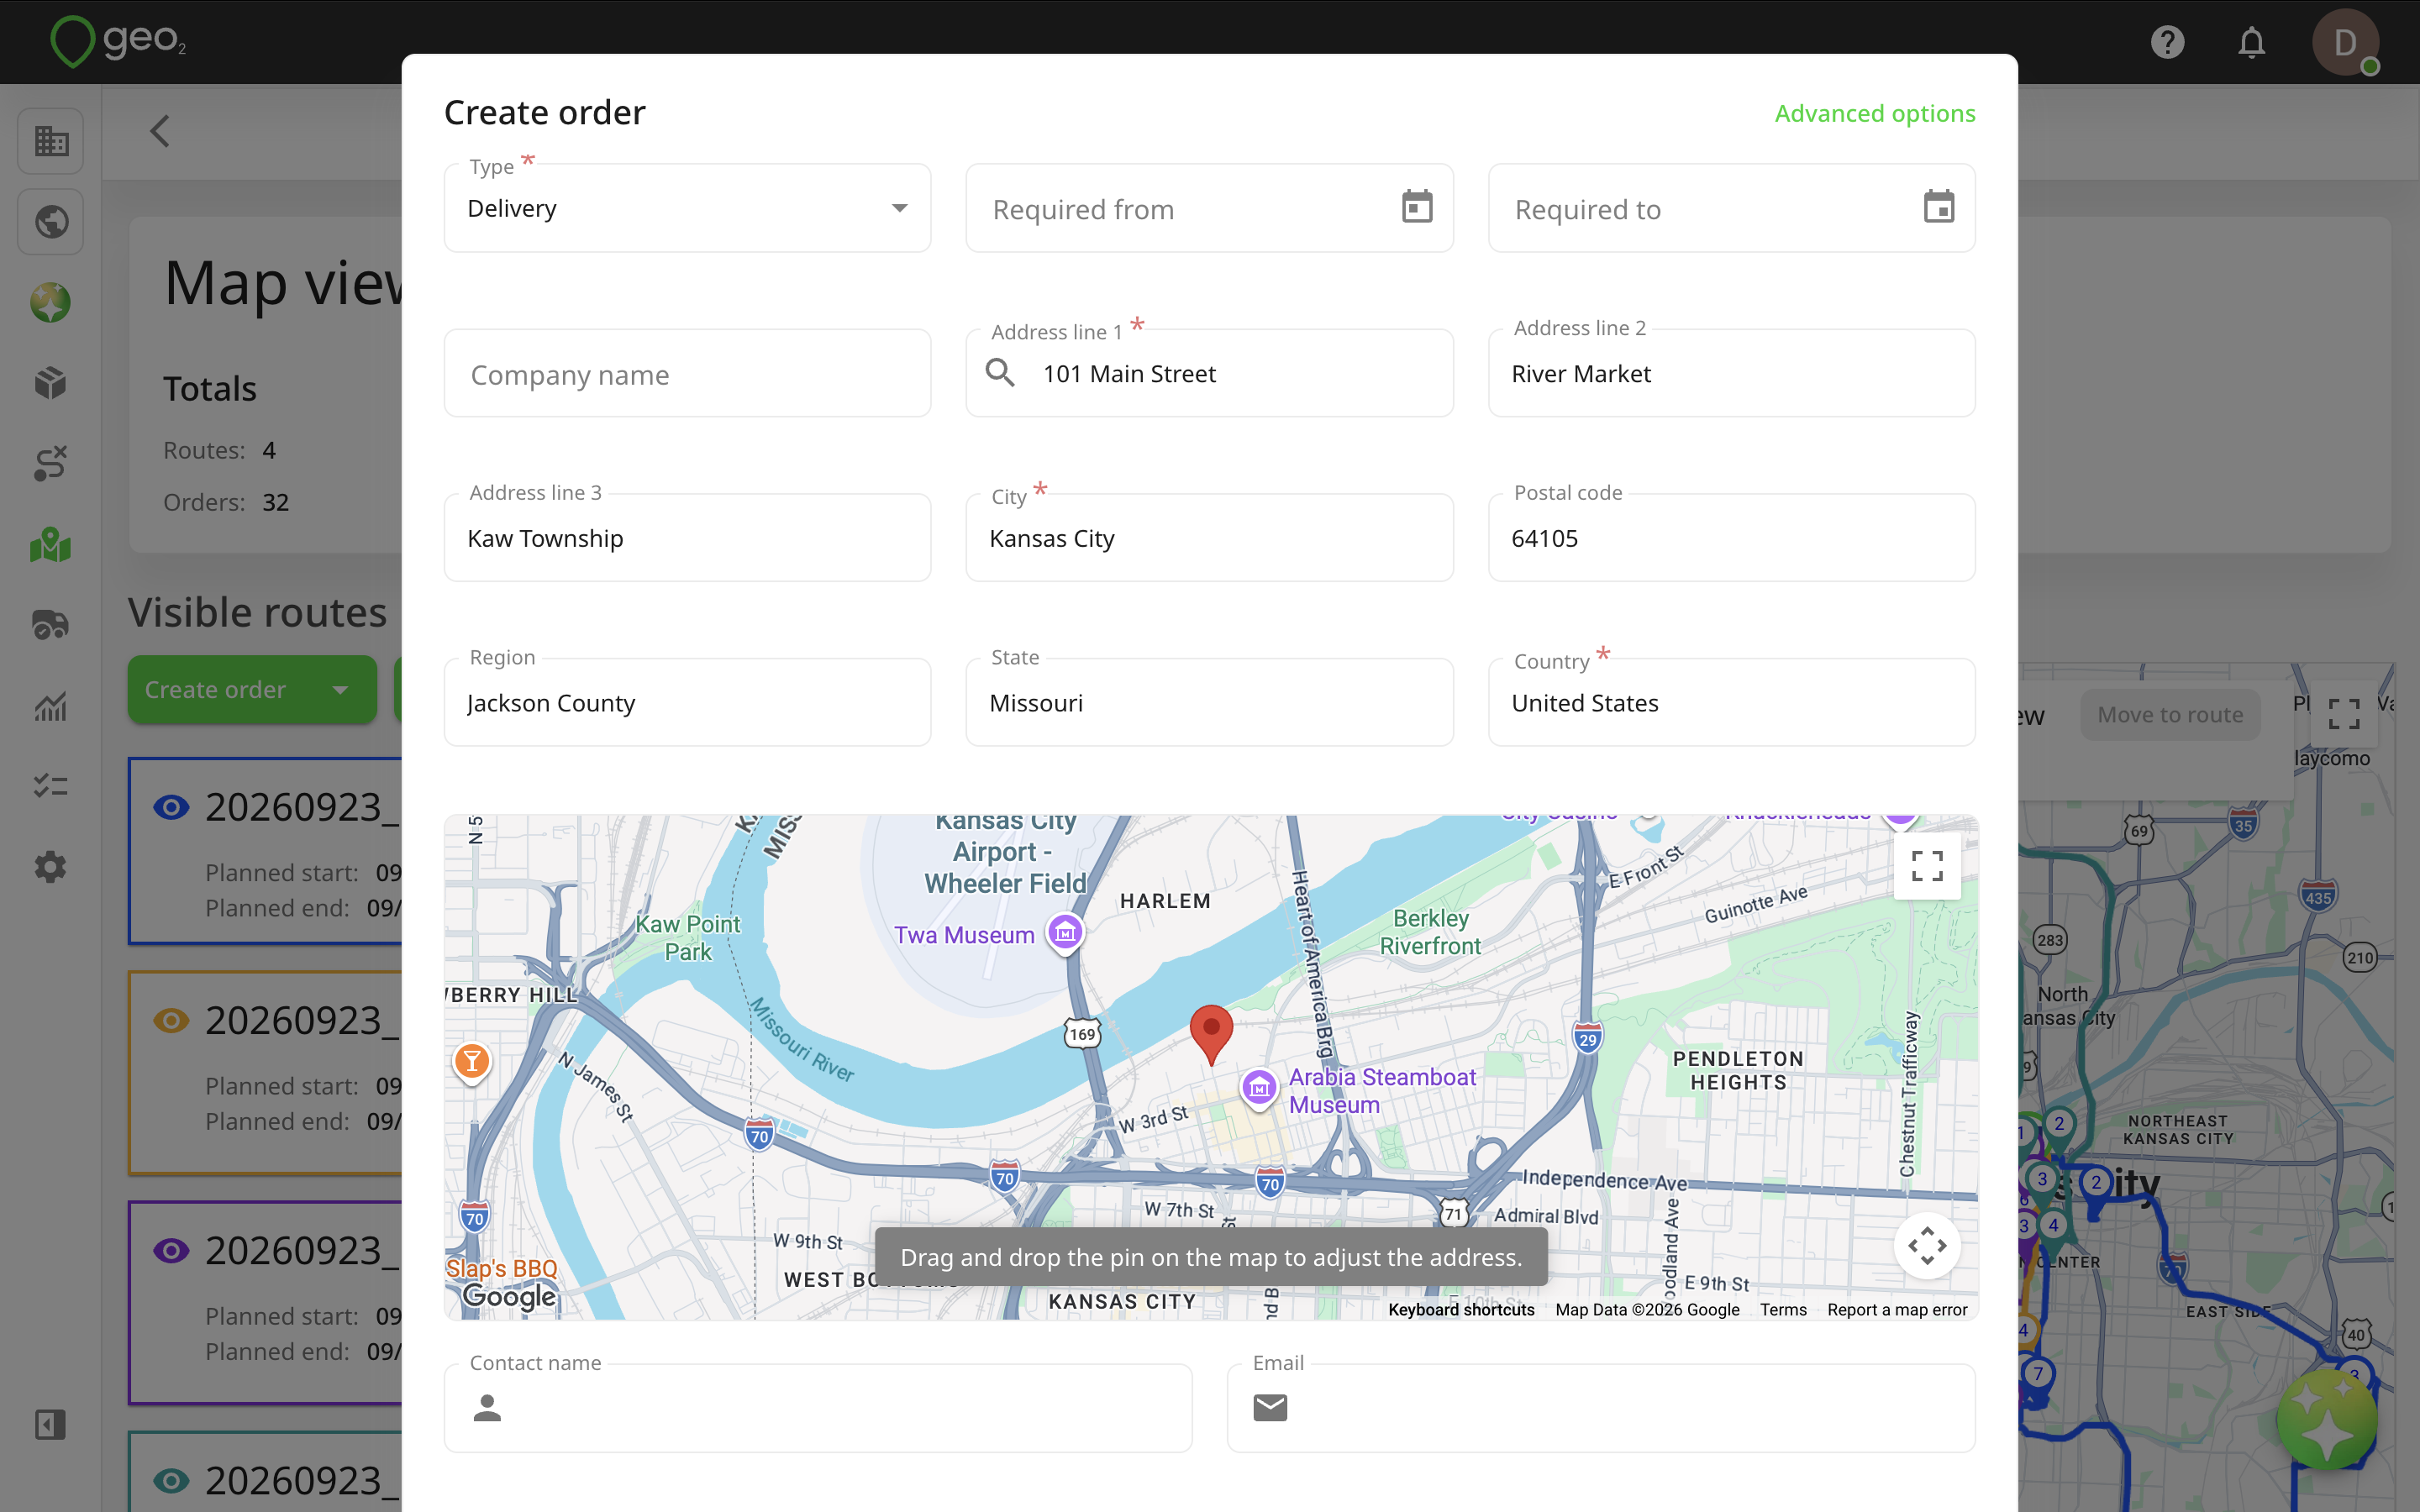Click the Postal code field
The height and width of the screenshot is (1512, 2420).
click(x=1732, y=538)
